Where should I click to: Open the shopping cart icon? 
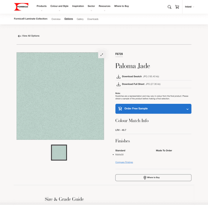point(177,7)
